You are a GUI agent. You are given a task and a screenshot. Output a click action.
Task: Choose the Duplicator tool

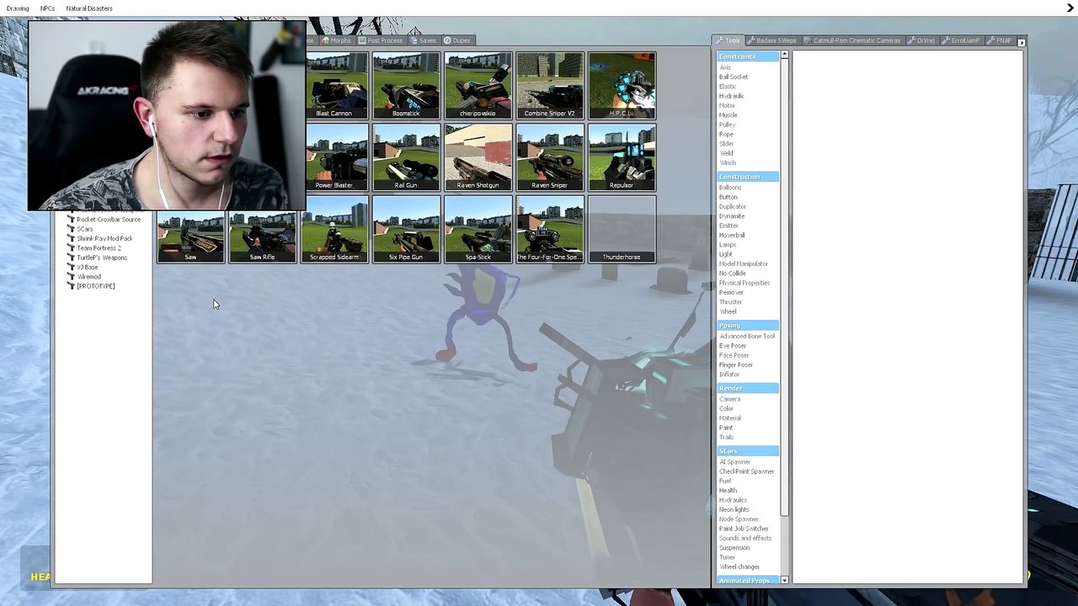point(733,207)
